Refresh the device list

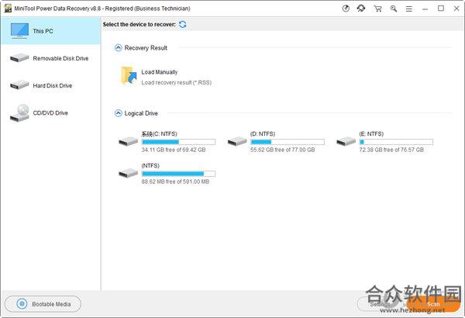183,24
